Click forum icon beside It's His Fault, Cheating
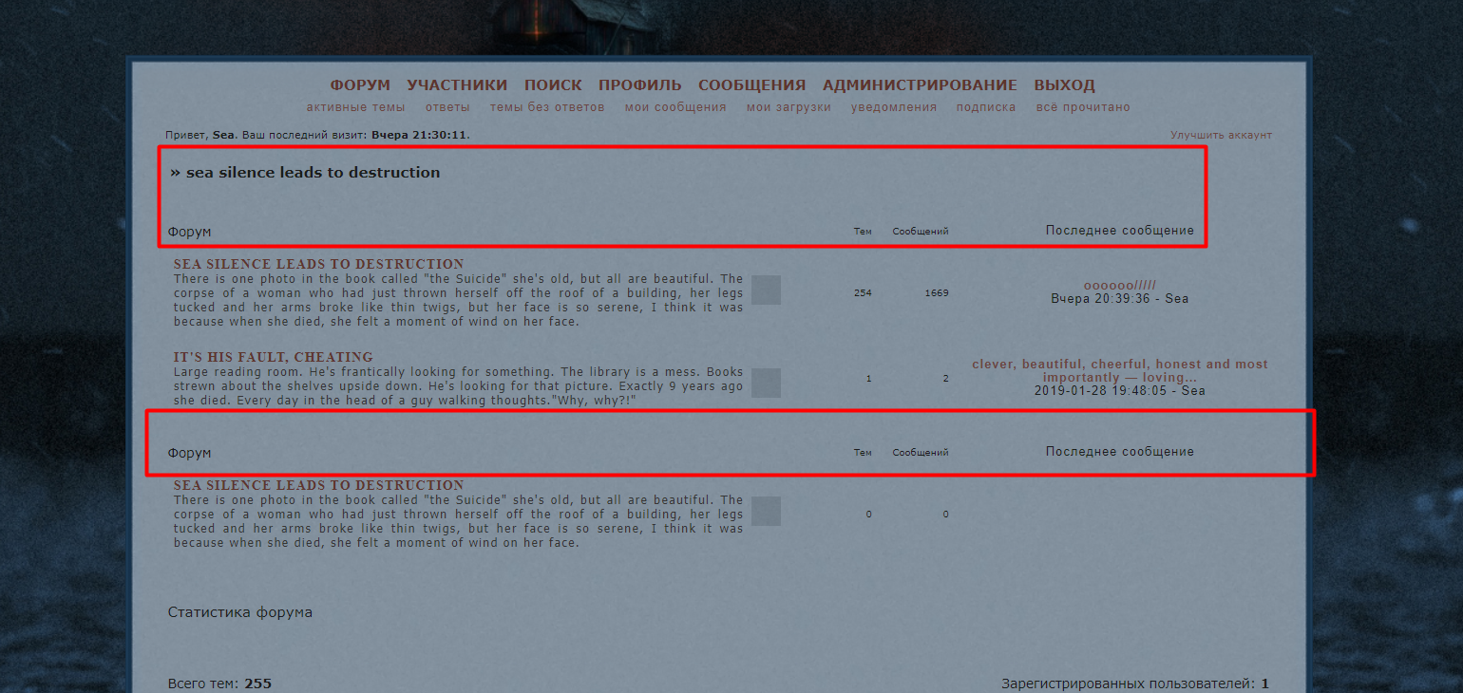Image resolution: width=1463 pixels, height=693 pixels. coord(766,383)
